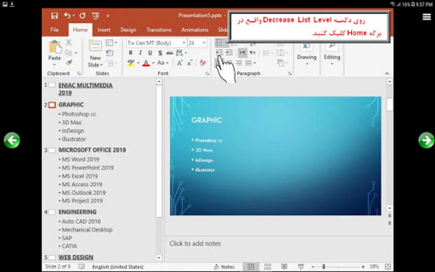Switch to the Insert tab
Viewport: 435px width, 272px height.
click(x=104, y=30)
